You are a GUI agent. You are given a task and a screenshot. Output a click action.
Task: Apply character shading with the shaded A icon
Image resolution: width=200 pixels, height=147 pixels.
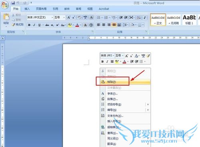click(85, 25)
